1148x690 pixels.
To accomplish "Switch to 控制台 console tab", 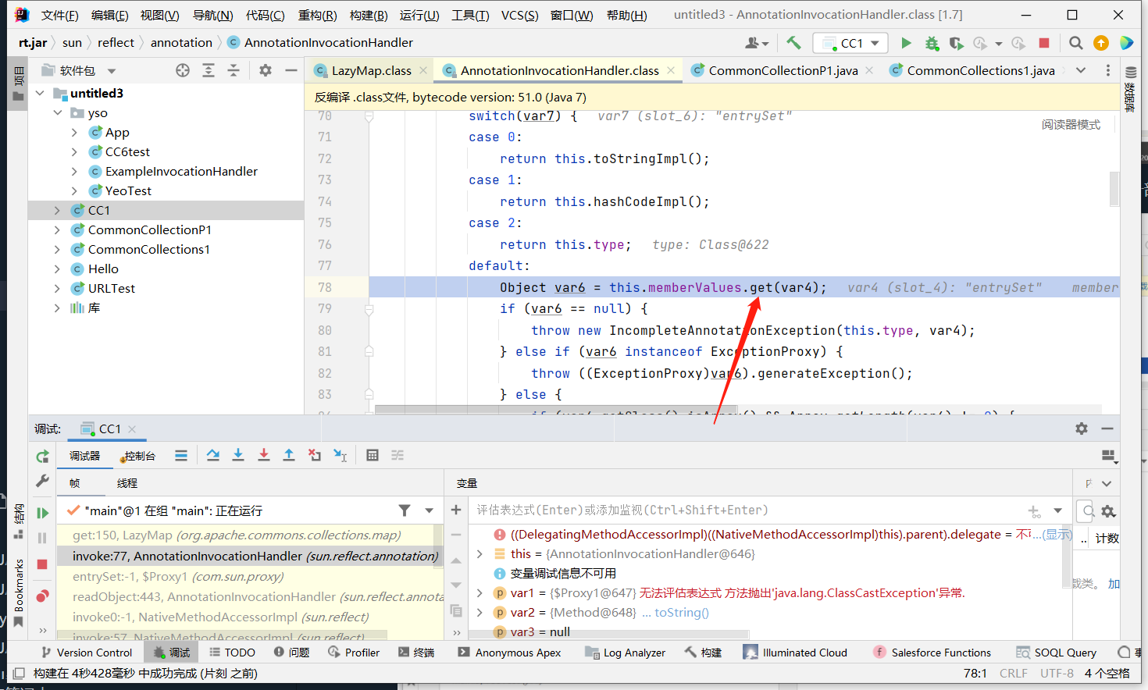I will click(138, 456).
